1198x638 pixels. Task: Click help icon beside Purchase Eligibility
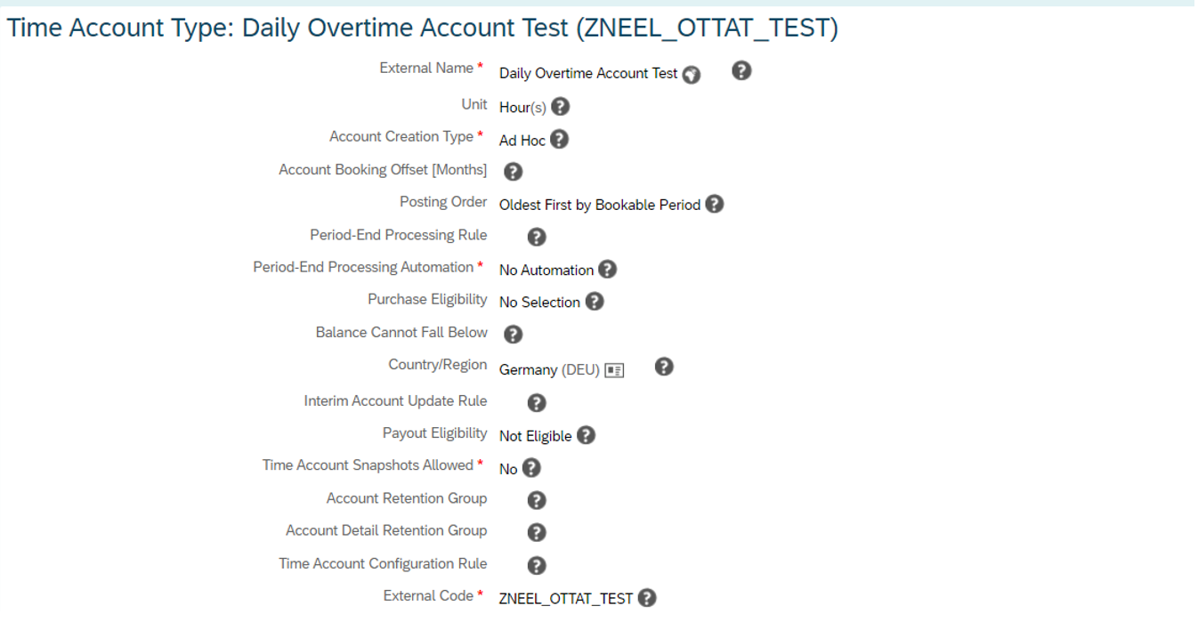[595, 302]
